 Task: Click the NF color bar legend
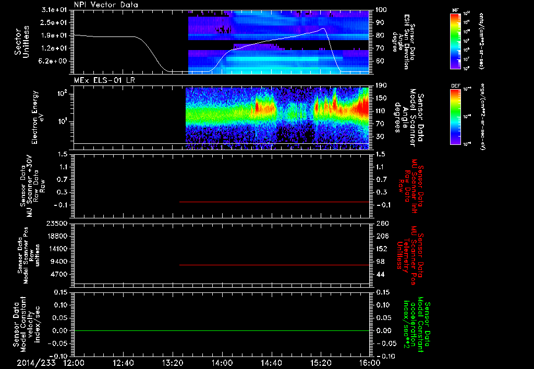click(455, 41)
